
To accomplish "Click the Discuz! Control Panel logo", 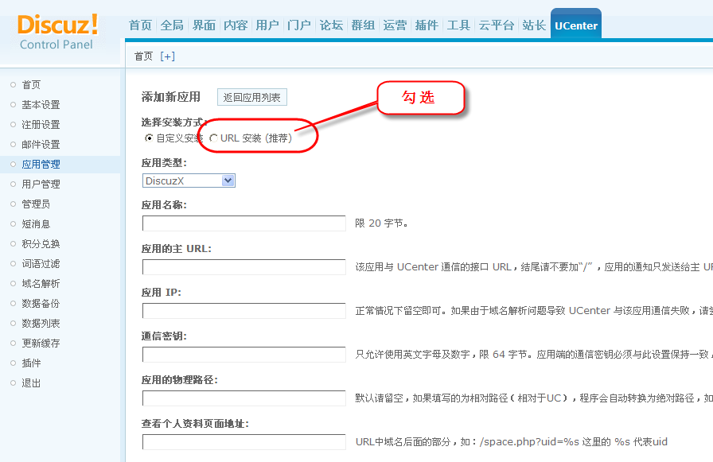I will [x=57, y=32].
